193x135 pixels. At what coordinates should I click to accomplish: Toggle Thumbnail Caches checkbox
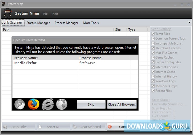(153, 48)
